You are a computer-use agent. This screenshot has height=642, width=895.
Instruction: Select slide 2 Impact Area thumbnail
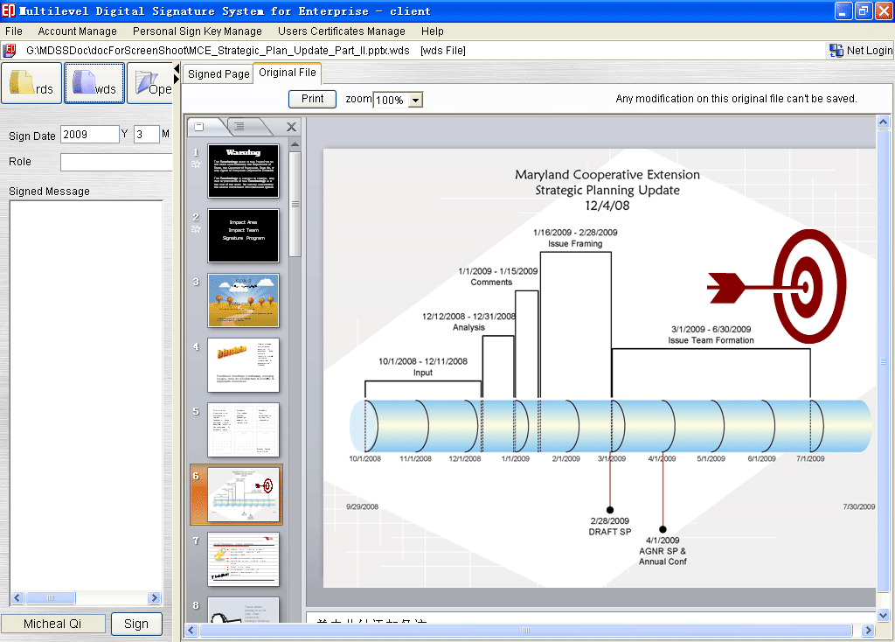[x=243, y=235]
